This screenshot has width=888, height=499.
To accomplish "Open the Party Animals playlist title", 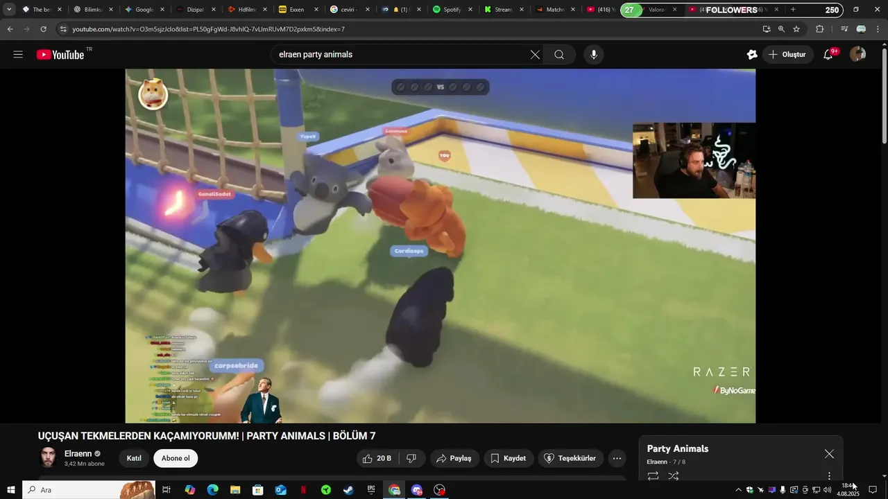I will [x=678, y=448].
